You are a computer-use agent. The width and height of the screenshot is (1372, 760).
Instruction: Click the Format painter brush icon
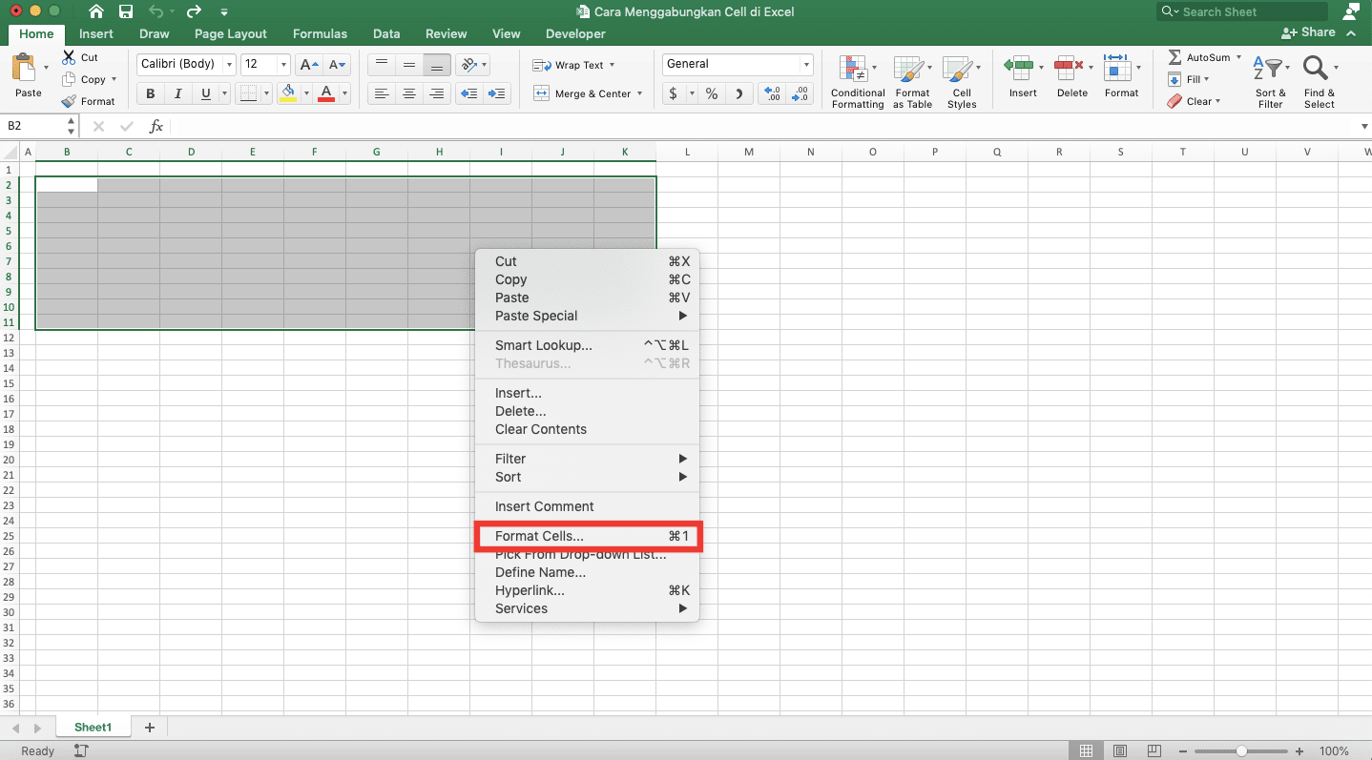(69, 101)
